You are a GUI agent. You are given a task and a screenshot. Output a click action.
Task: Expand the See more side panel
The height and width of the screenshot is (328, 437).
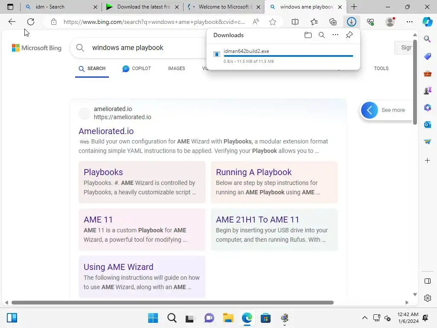tap(370, 110)
